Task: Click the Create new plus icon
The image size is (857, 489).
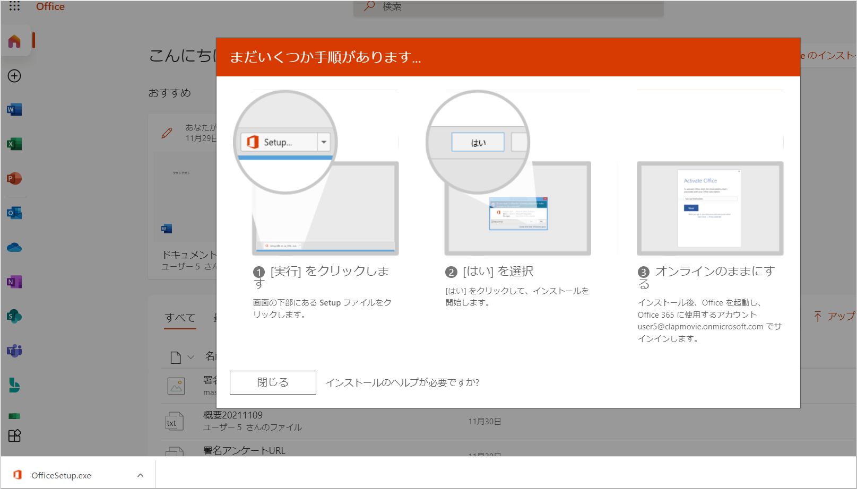Action: [x=14, y=76]
